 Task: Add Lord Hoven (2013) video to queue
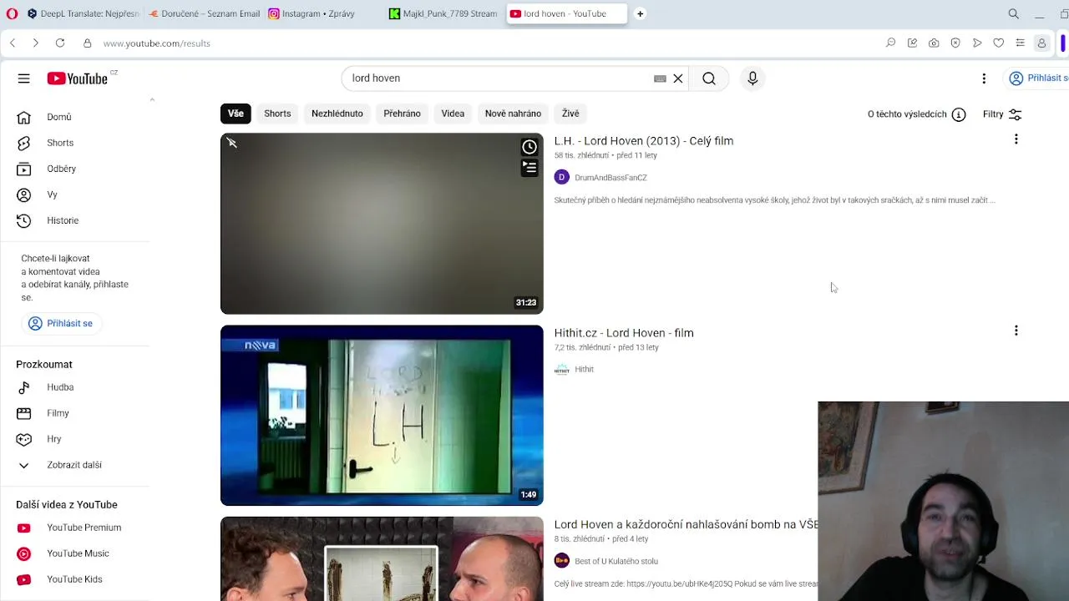tap(529, 167)
